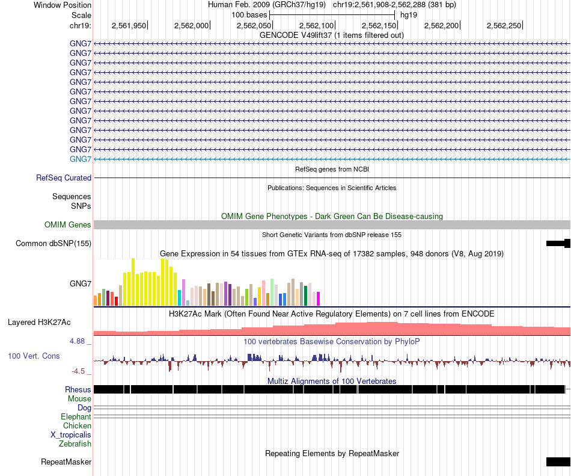Click the X_tropicalis species label
The width and height of the screenshot is (571, 476).
(x=71, y=435)
